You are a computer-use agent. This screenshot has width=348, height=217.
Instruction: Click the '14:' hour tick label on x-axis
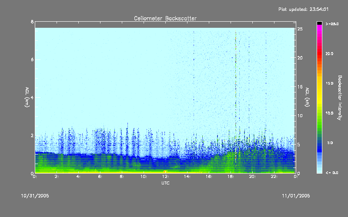click(x=187, y=177)
